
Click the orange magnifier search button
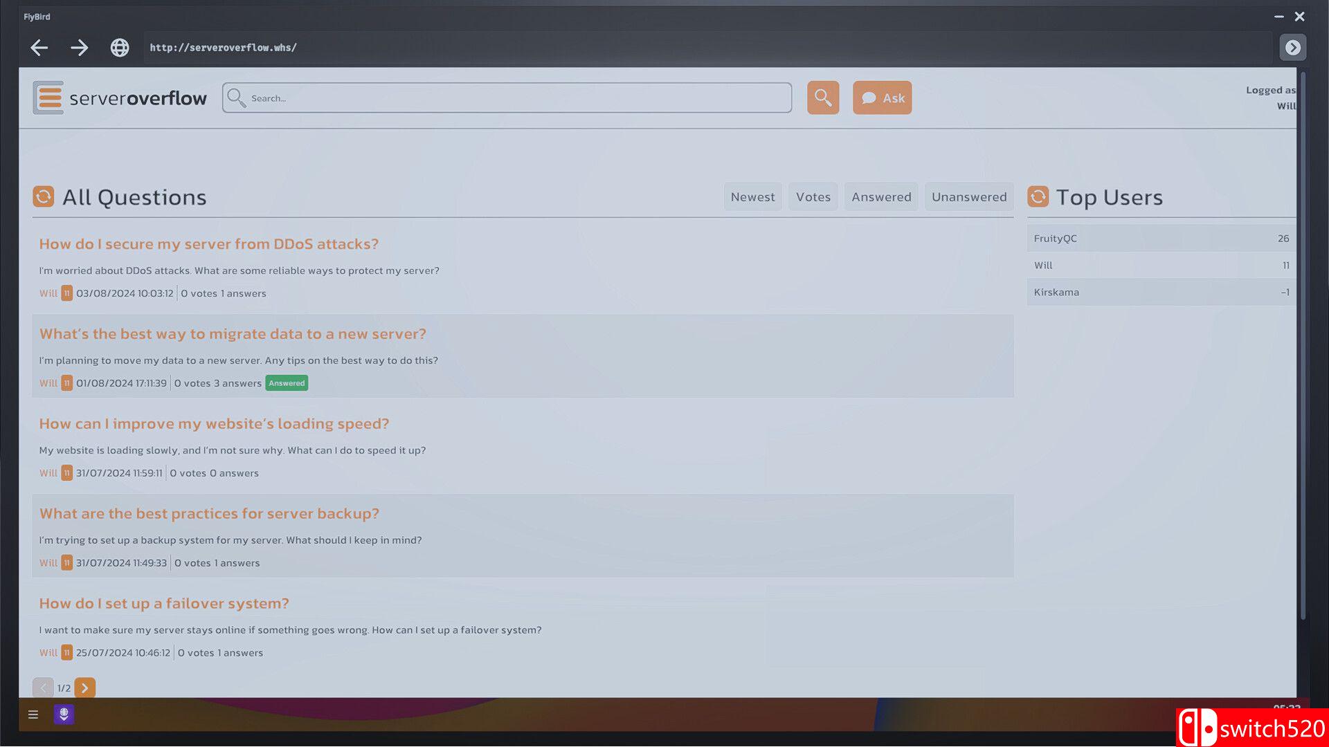(x=822, y=98)
